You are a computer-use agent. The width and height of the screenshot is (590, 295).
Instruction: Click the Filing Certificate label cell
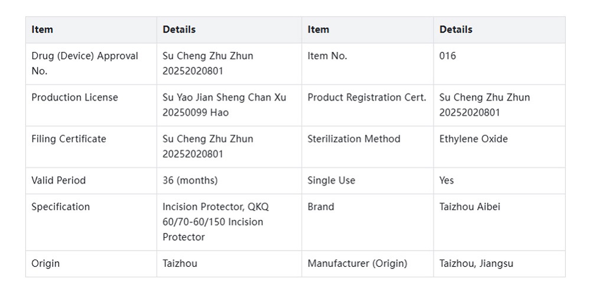(69, 139)
